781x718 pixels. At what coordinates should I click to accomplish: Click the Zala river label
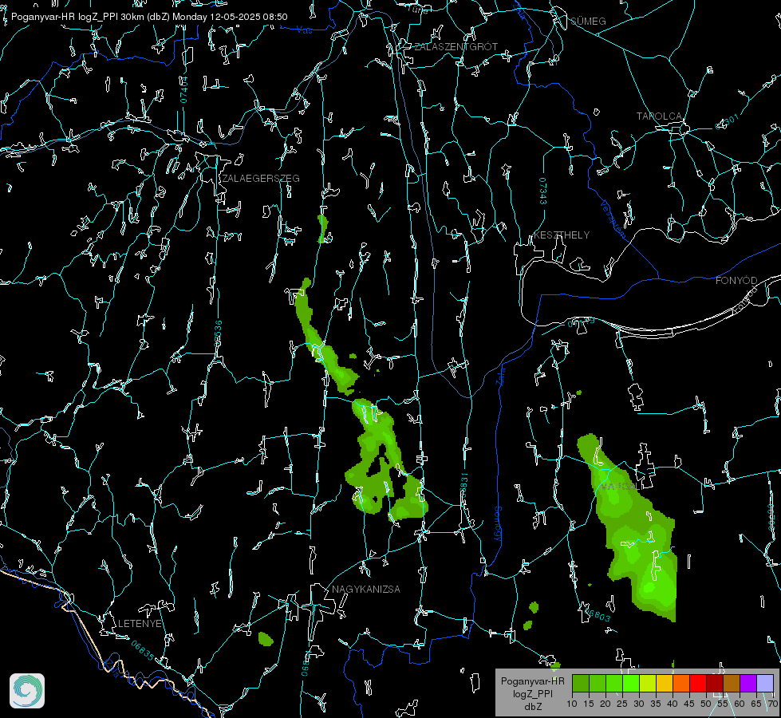pos(500,375)
